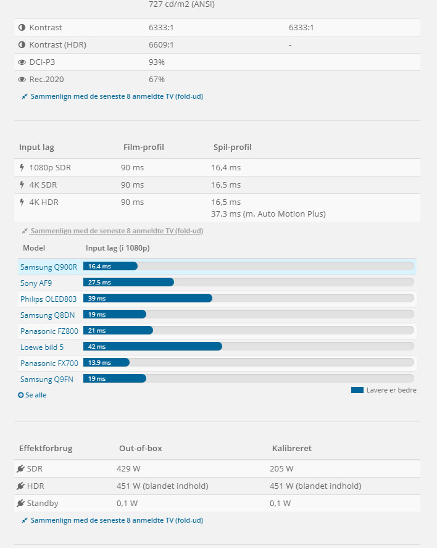This screenshot has width=437, height=548.
Task: Open the Sony AF9 model link
Action: (38, 283)
